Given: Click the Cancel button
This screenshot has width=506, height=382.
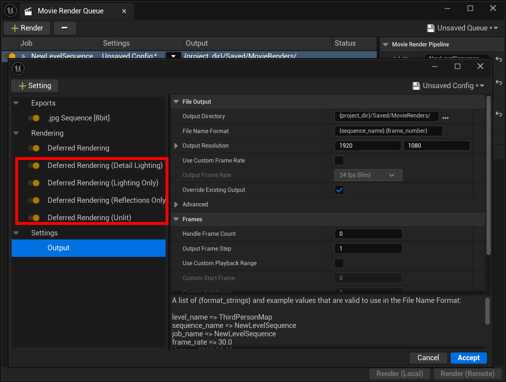Looking at the screenshot, I should [428, 358].
